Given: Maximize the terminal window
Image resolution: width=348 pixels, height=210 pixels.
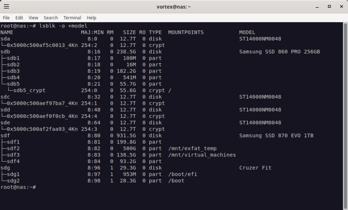Looking at the screenshot, I should click(x=329, y=7).
